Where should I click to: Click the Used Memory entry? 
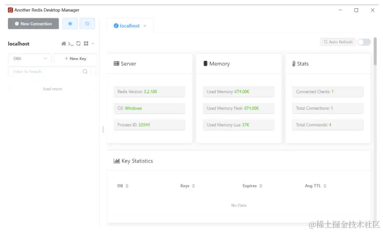(239, 92)
